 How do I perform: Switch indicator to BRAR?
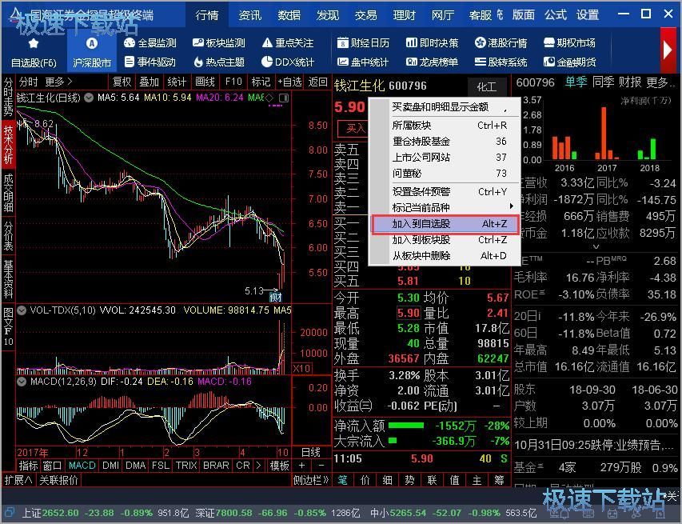(x=216, y=466)
